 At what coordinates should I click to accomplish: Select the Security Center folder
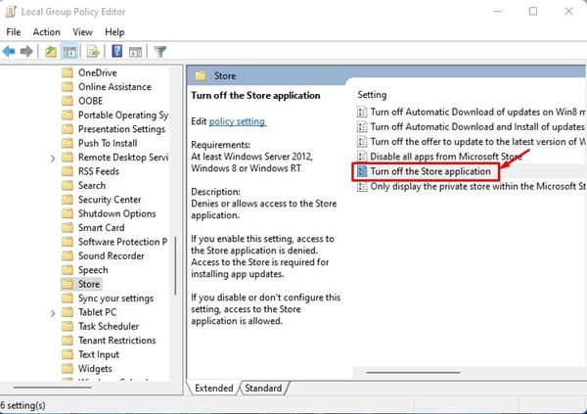coord(110,200)
